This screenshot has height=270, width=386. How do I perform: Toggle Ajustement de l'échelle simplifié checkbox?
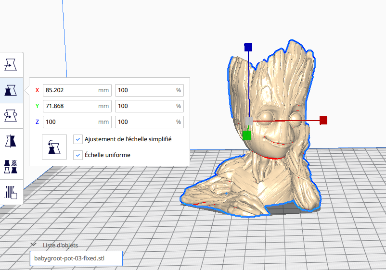78,139
